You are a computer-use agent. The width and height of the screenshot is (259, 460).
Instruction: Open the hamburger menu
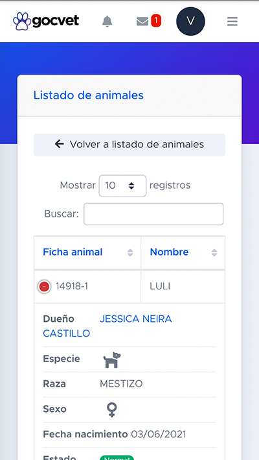click(232, 21)
